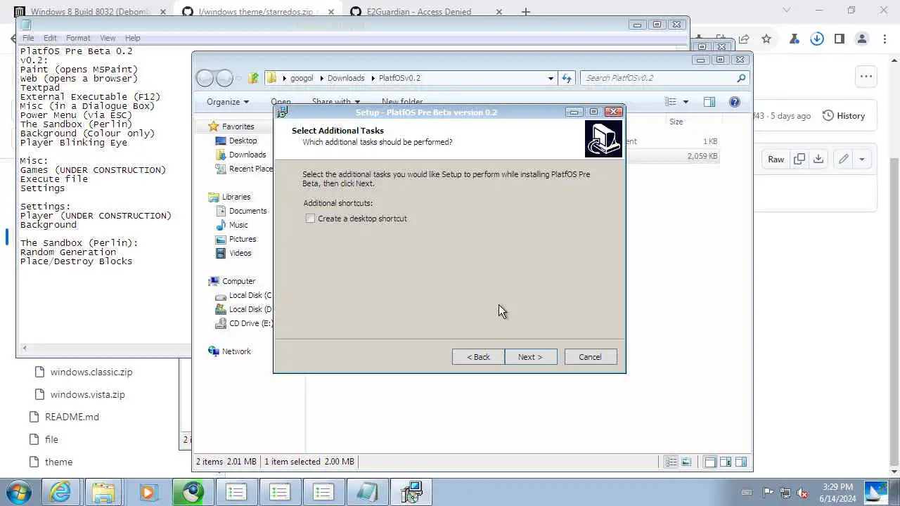Go back with the < Back button
Viewport: 900px width, 506px height.
pyautogui.click(x=478, y=357)
